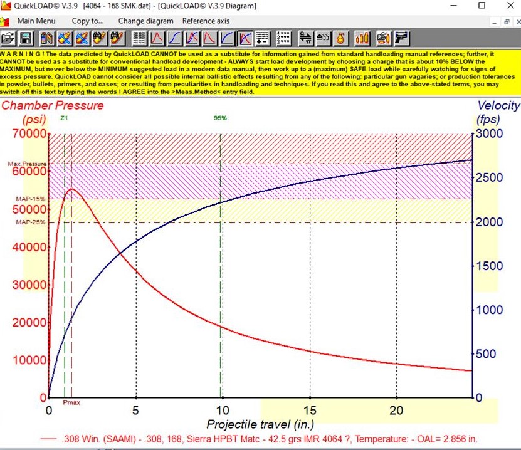
Task: Click the numbered list 1-2-3 icon
Action: [284, 38]
